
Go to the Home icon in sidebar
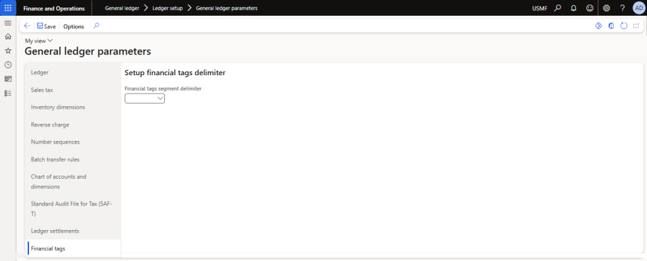coord(8,37)
